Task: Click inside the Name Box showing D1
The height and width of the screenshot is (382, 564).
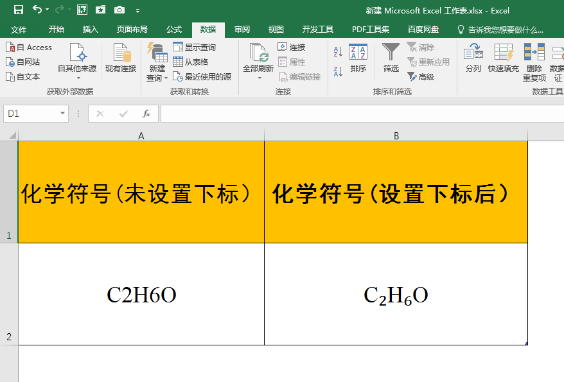Action: pyautogui.click(x=31, y=114)
